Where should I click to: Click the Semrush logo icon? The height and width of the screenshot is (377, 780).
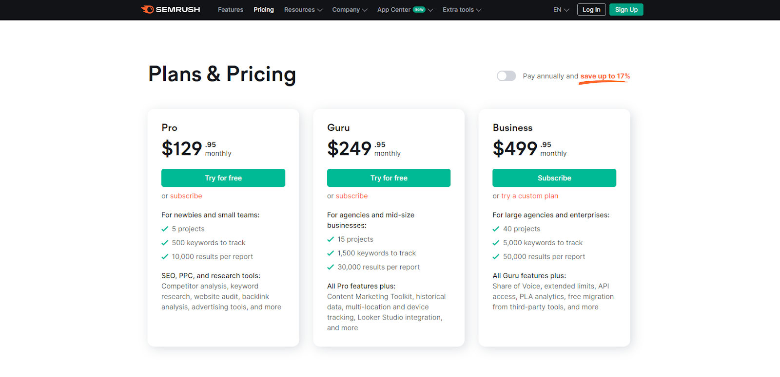tap(147, 10)
